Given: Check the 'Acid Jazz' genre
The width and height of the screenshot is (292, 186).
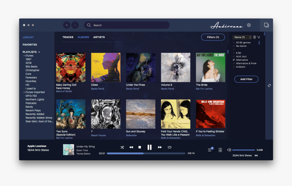Looking at the screenshot, I should pyautogui.click(x=234, y=56).
